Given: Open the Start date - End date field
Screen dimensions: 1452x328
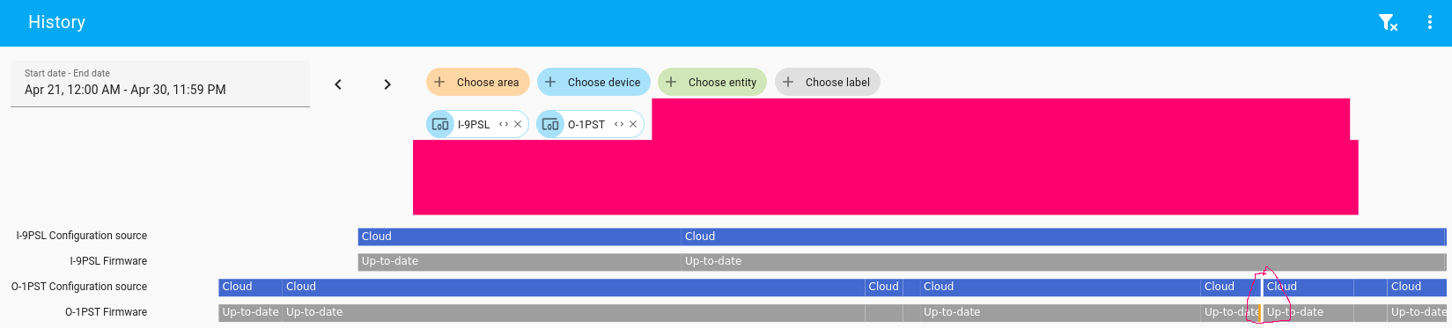Looking at the screenshot, I should click(160, 84).
